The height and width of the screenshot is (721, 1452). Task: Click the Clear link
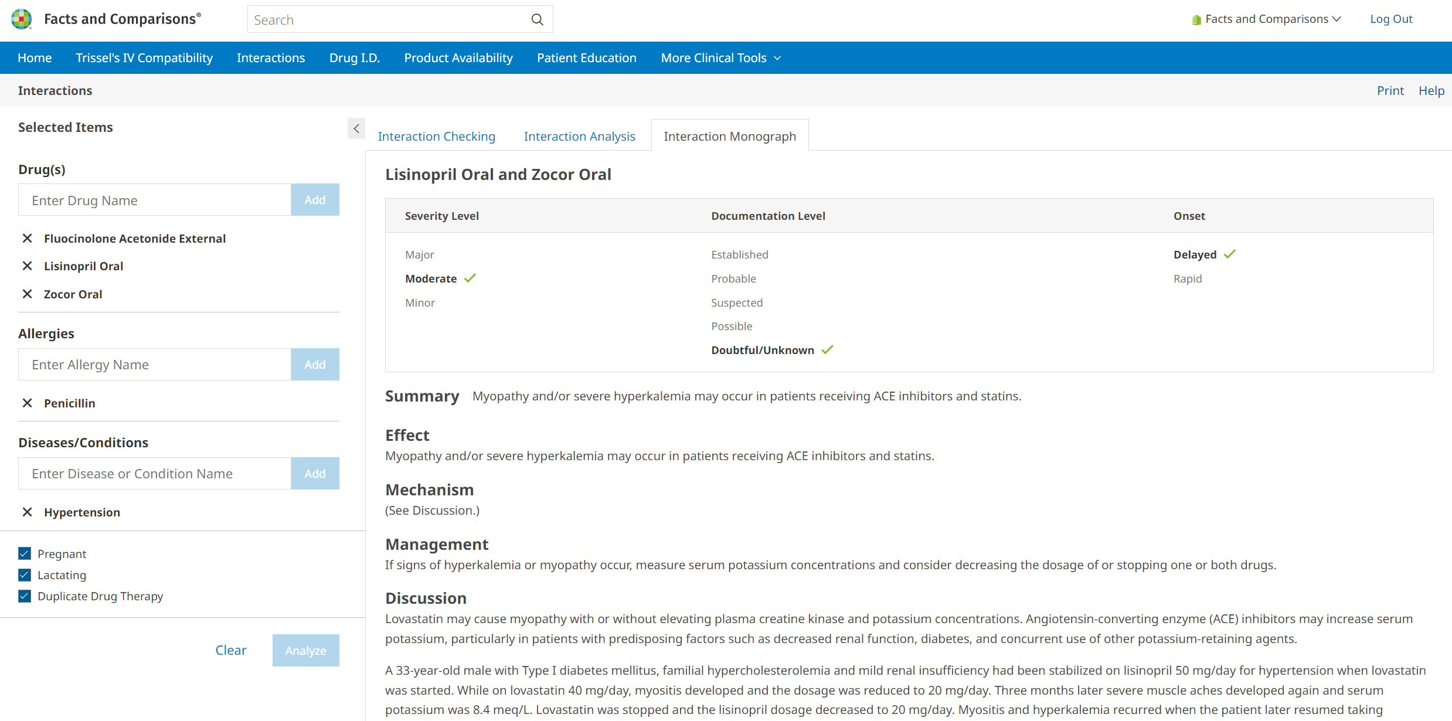point(230,650)
